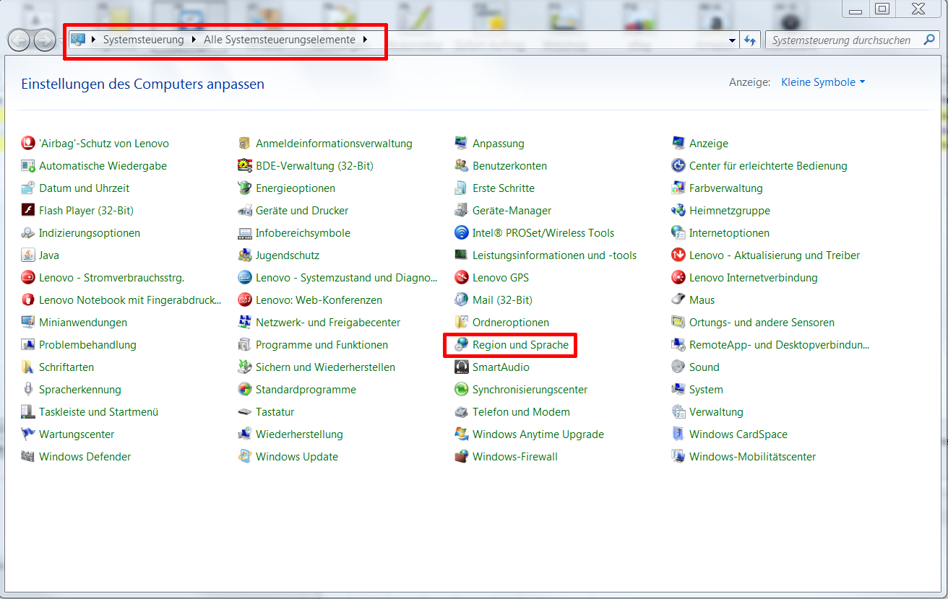Expand the arrow after Alle Systemsteuerungselemente
The image size is (948, 599).
pos(365,40)
